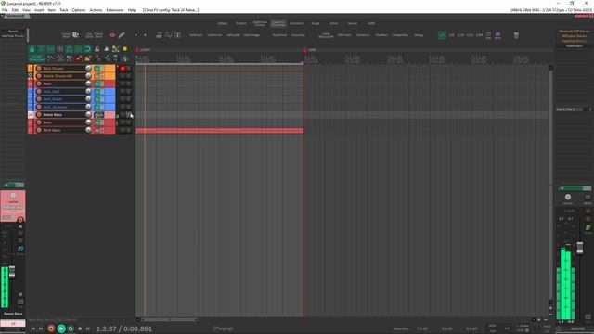
Task: Start playback with the green Play button
Action: [x=61, y=328]
